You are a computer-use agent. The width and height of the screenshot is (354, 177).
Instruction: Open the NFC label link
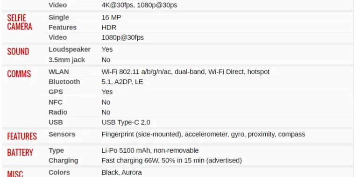pyautogui.click(x=56, y=102)
